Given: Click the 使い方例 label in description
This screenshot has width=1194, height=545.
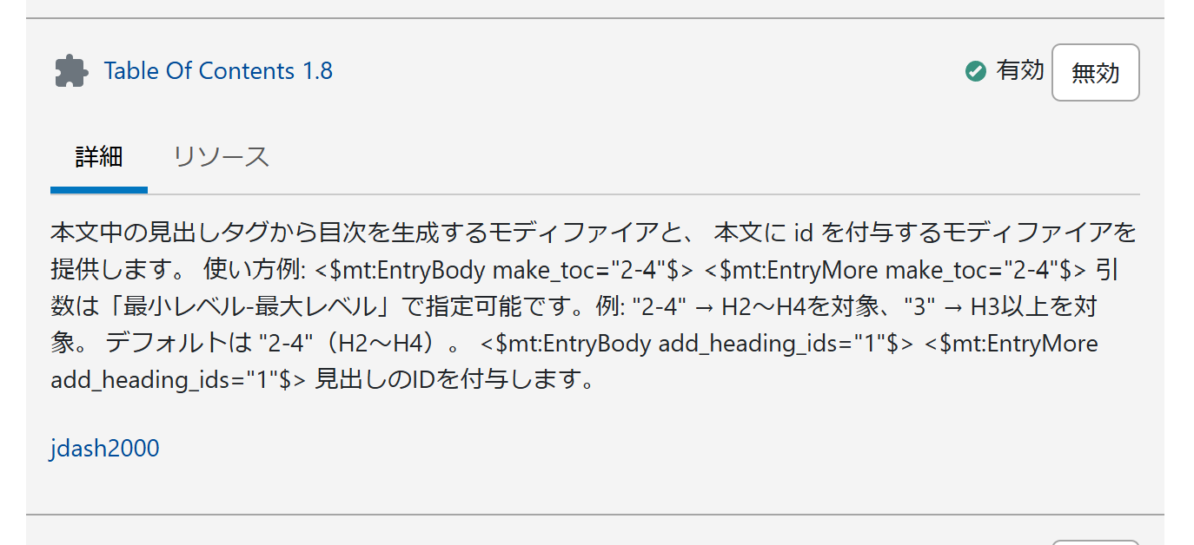Looking at the screenshot, I should click(253, 270).
